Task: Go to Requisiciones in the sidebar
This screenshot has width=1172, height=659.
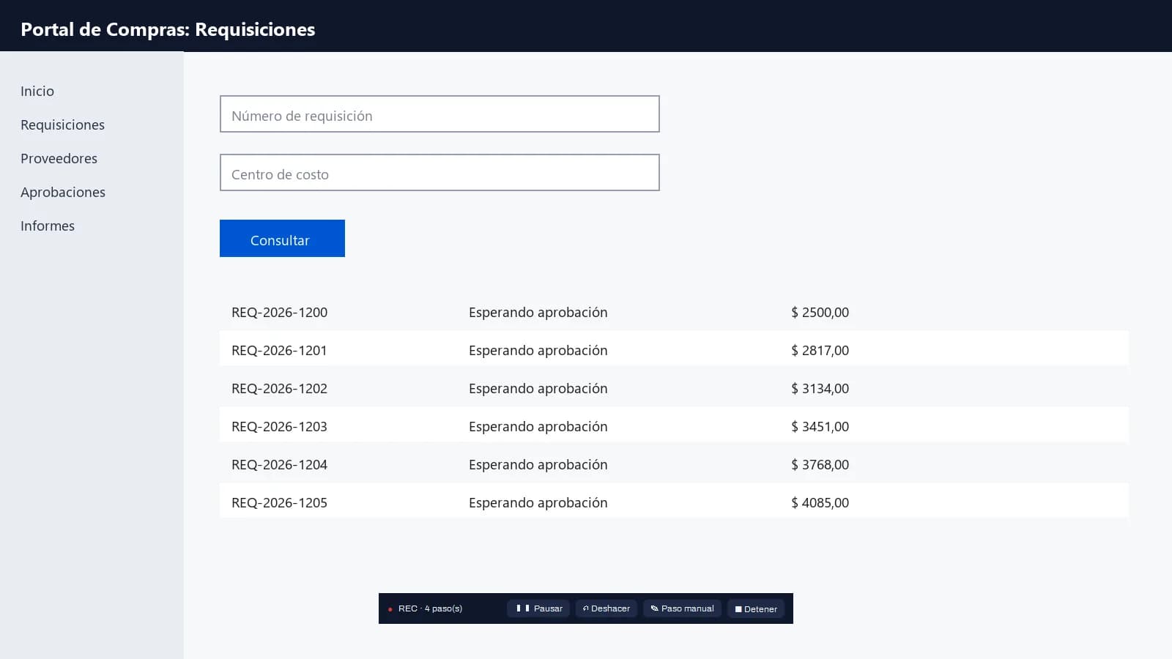Action: [62, 124]
